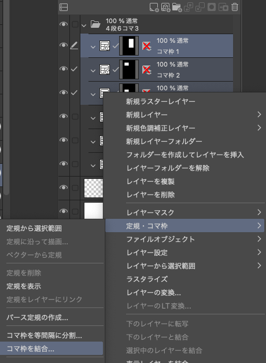The width and height of the screenshot is (266, 363).
Task: Click the merge with lower layer icon
Action: [x=200, y=7]
